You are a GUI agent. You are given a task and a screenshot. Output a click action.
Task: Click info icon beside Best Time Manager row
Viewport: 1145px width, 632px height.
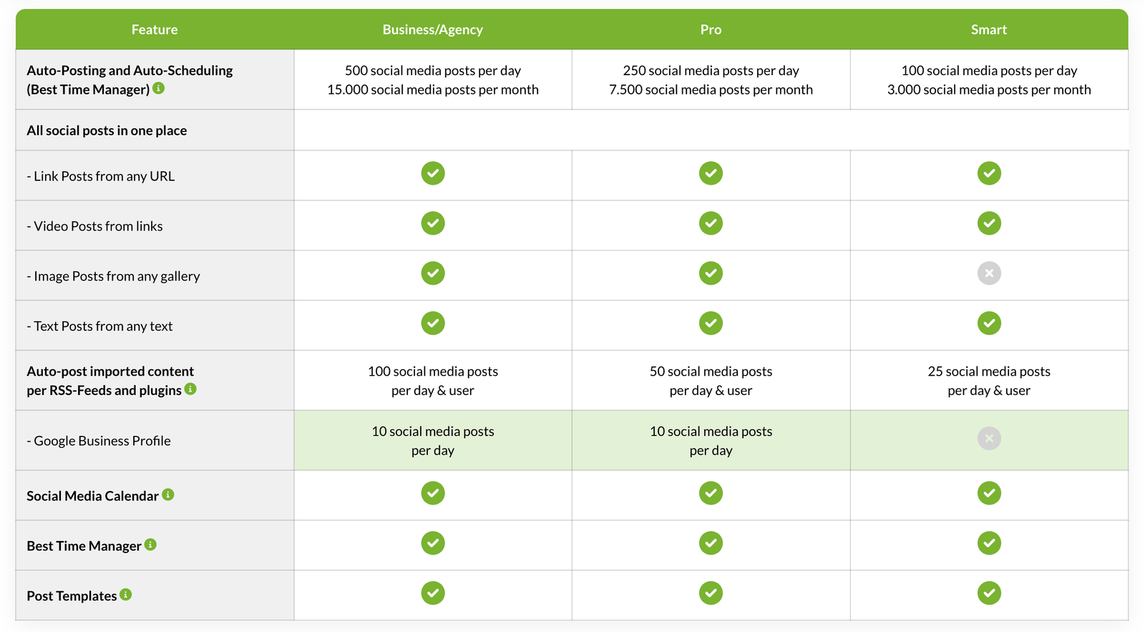tap(150, 545)
